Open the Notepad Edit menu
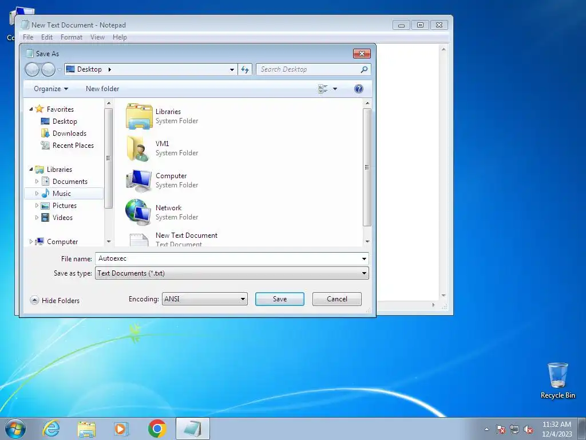Image resolution: width=586 pixels, height=440 pixels. pos(47,37)
